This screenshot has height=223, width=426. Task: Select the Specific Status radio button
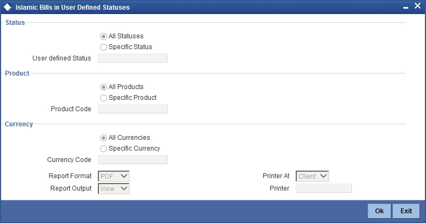click(x=103, y=47)
